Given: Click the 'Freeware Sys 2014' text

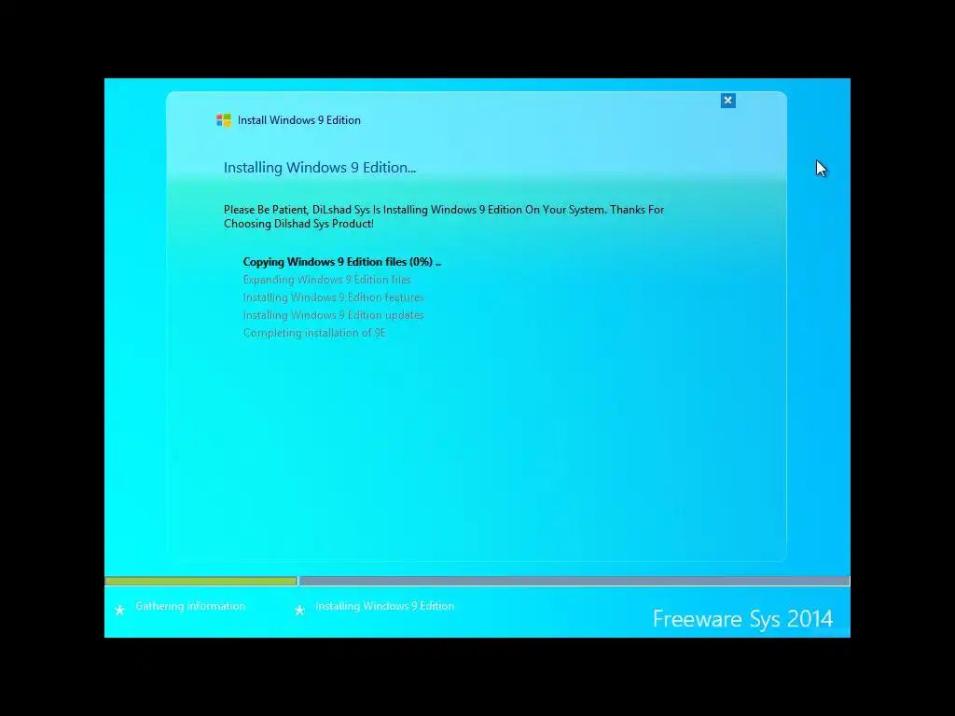Looking at the screenshot, I should 742,619.
